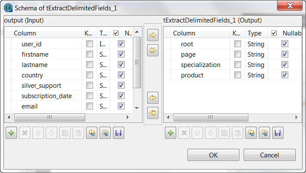Toggle Key checkbox for the user_id row
306x173 pixels.
click(x=89, y=44)
